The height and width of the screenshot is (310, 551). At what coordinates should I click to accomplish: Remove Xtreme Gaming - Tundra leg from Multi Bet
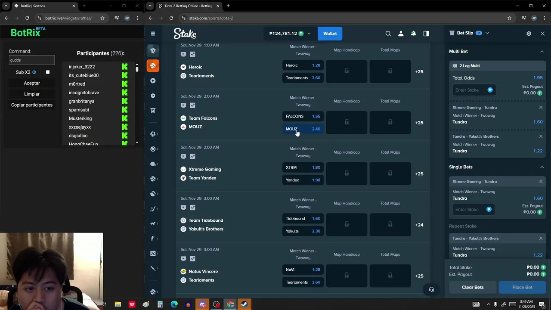coord(541,108)
